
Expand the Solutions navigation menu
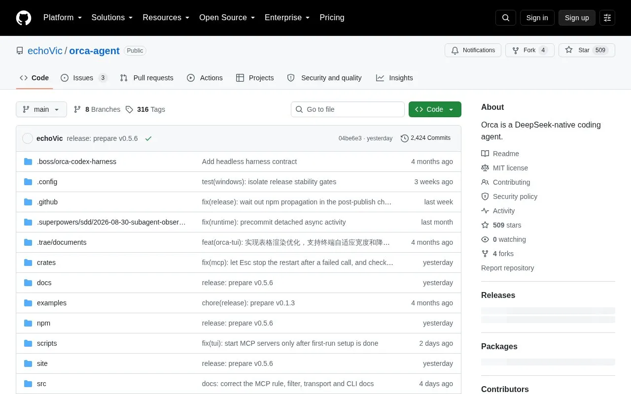[x=112, y=18]
